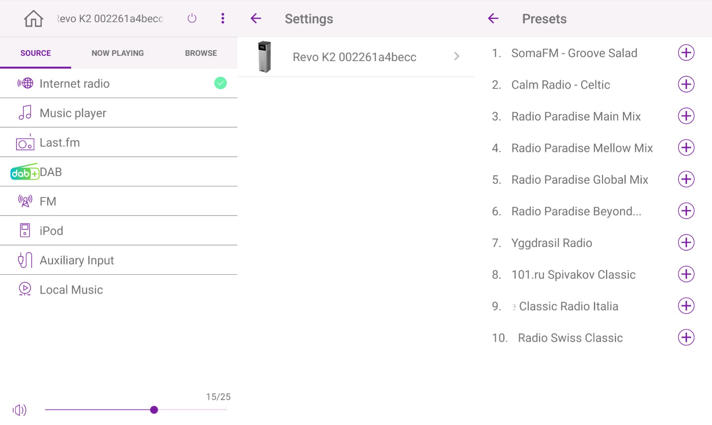Click plus icon beside Yggdrasil Radio

pos(686,243)
